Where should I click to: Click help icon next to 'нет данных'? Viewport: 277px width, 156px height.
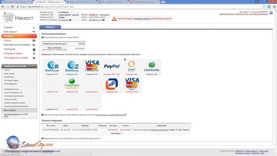tap(70, 20)
